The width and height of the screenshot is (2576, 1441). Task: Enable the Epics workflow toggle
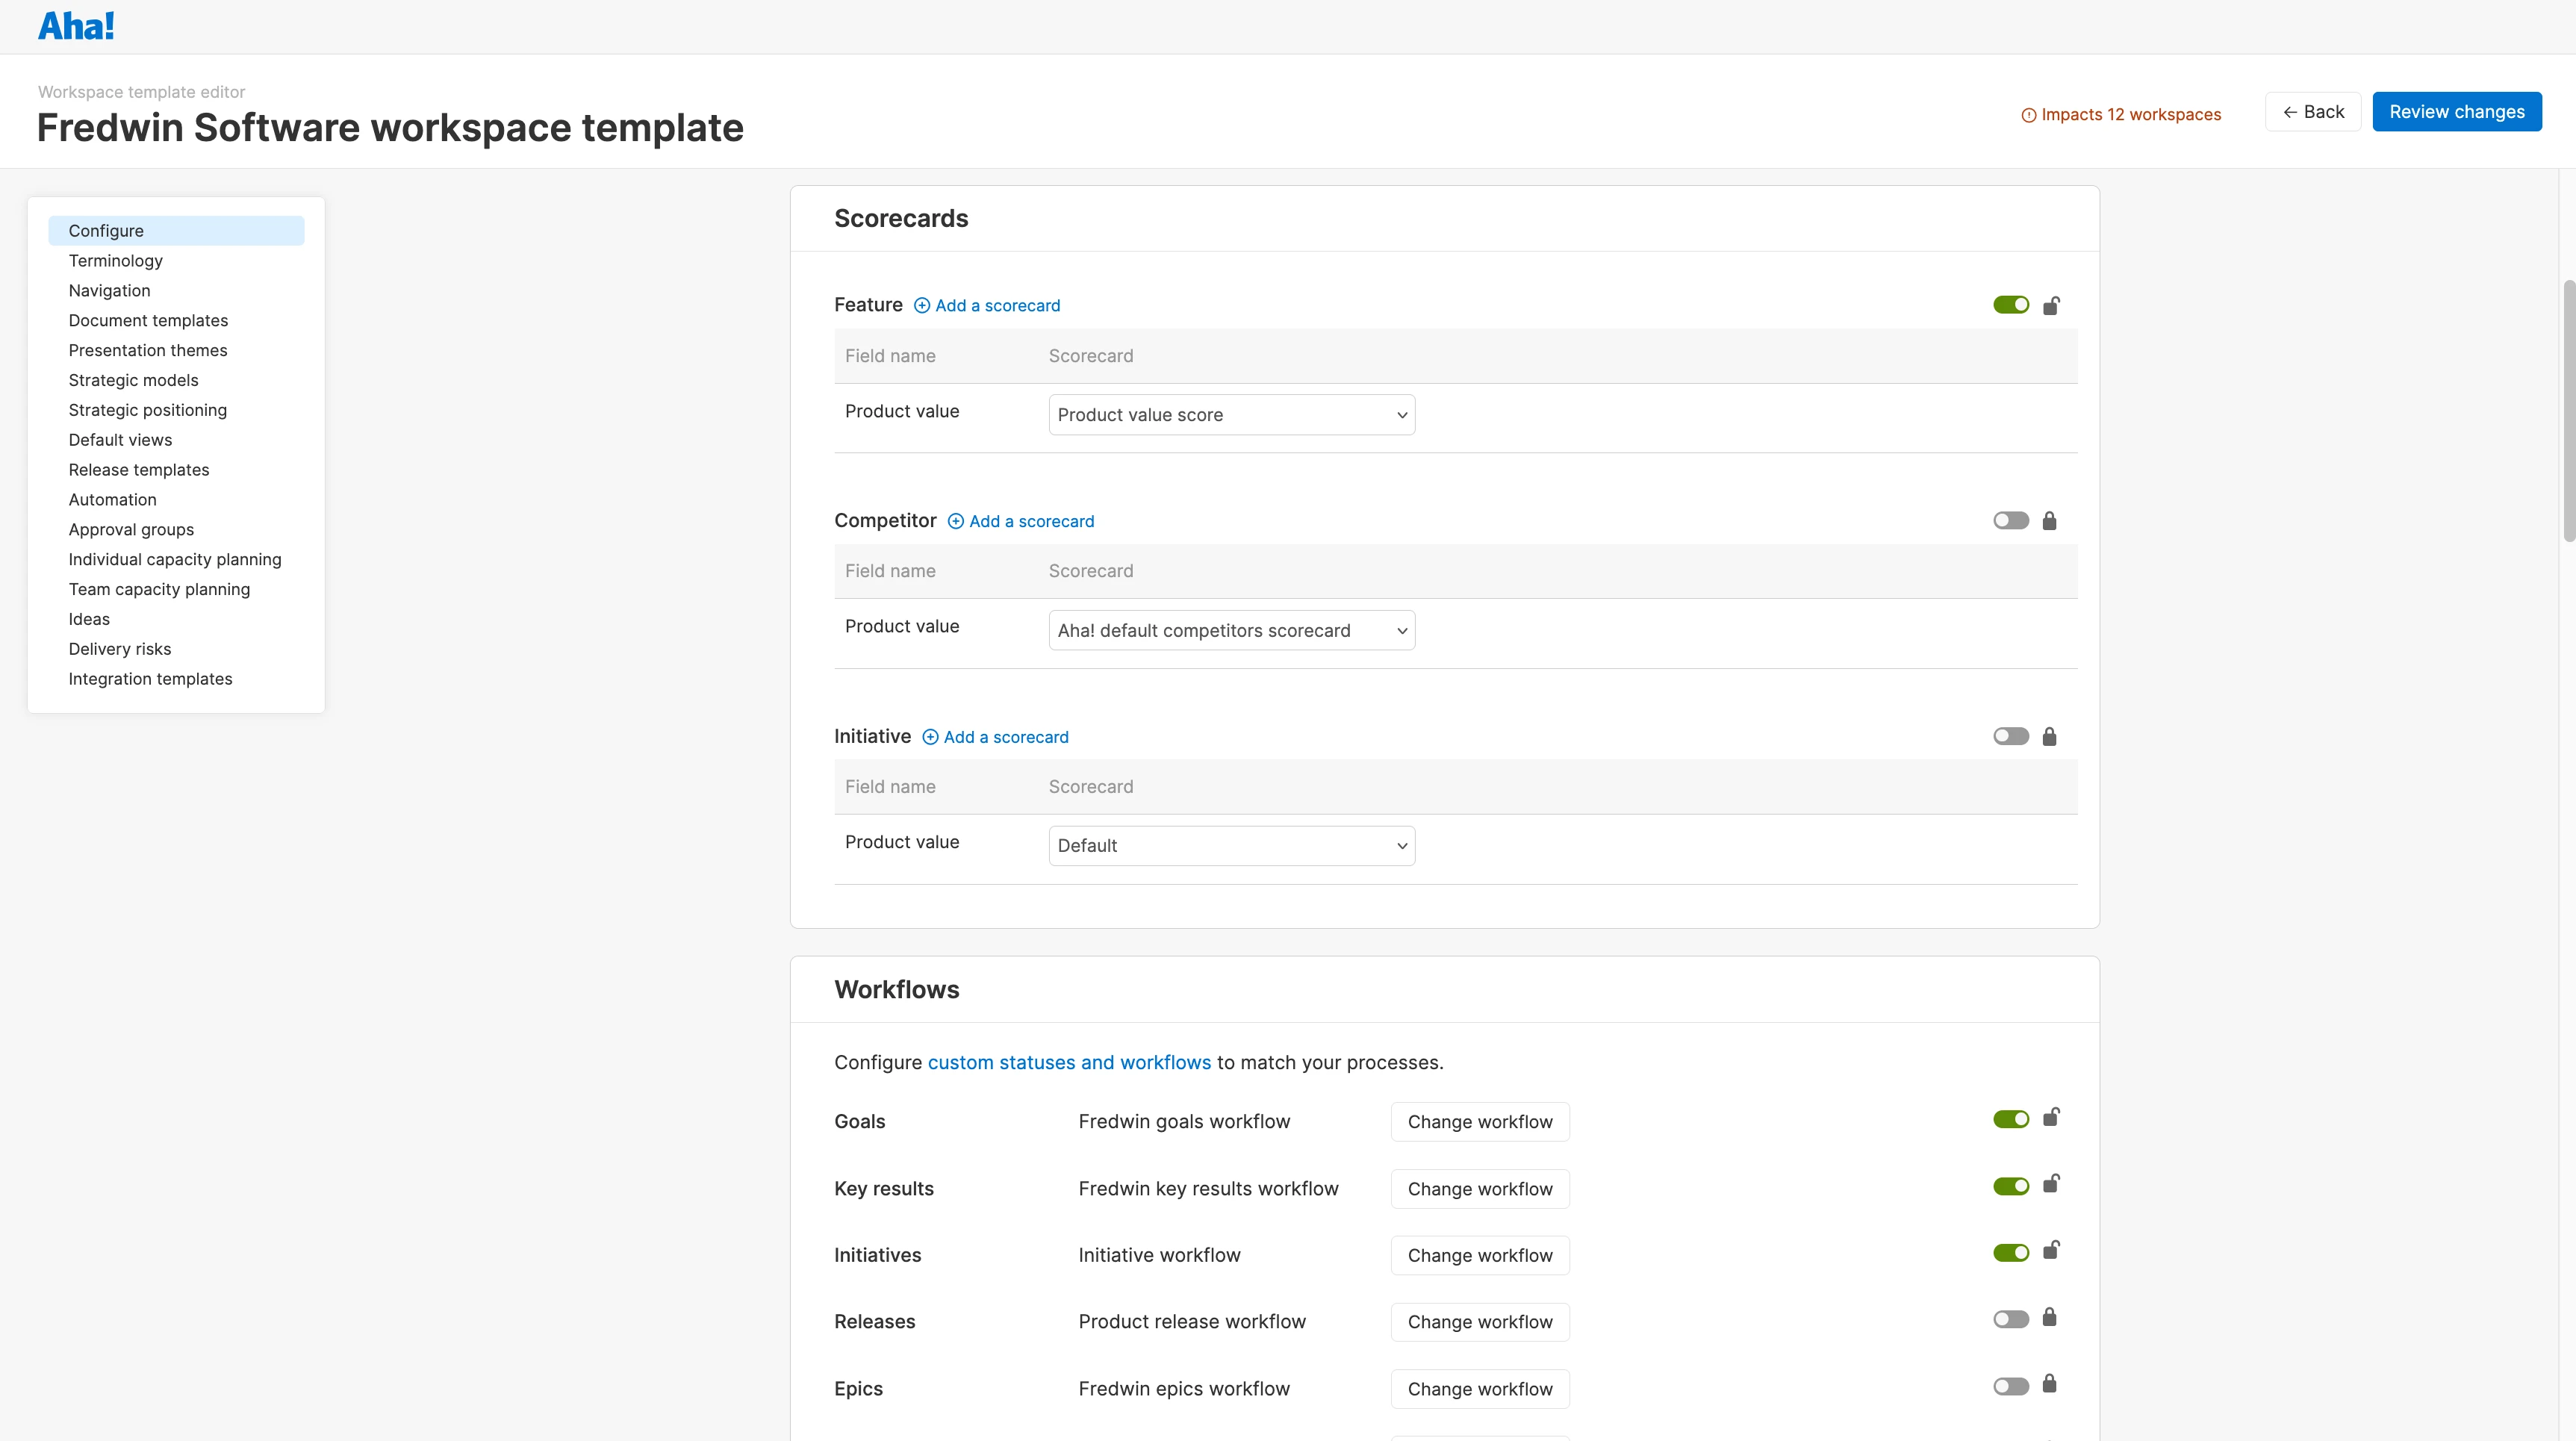pos(2010,1387)
